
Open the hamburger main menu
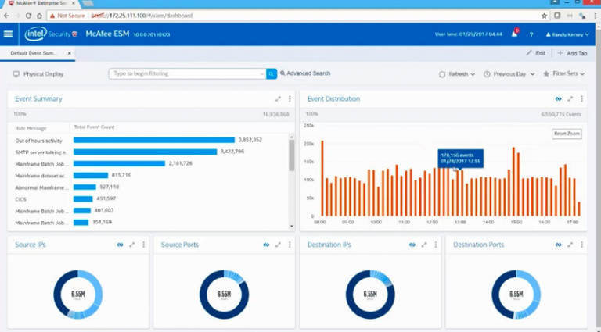[x=8, y=34]
